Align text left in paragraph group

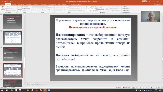tap(56, 10)
